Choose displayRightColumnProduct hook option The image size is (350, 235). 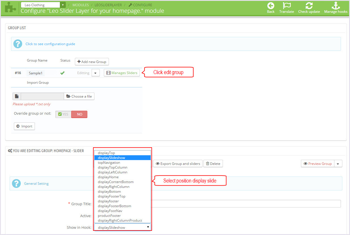[x=123, y=221]
